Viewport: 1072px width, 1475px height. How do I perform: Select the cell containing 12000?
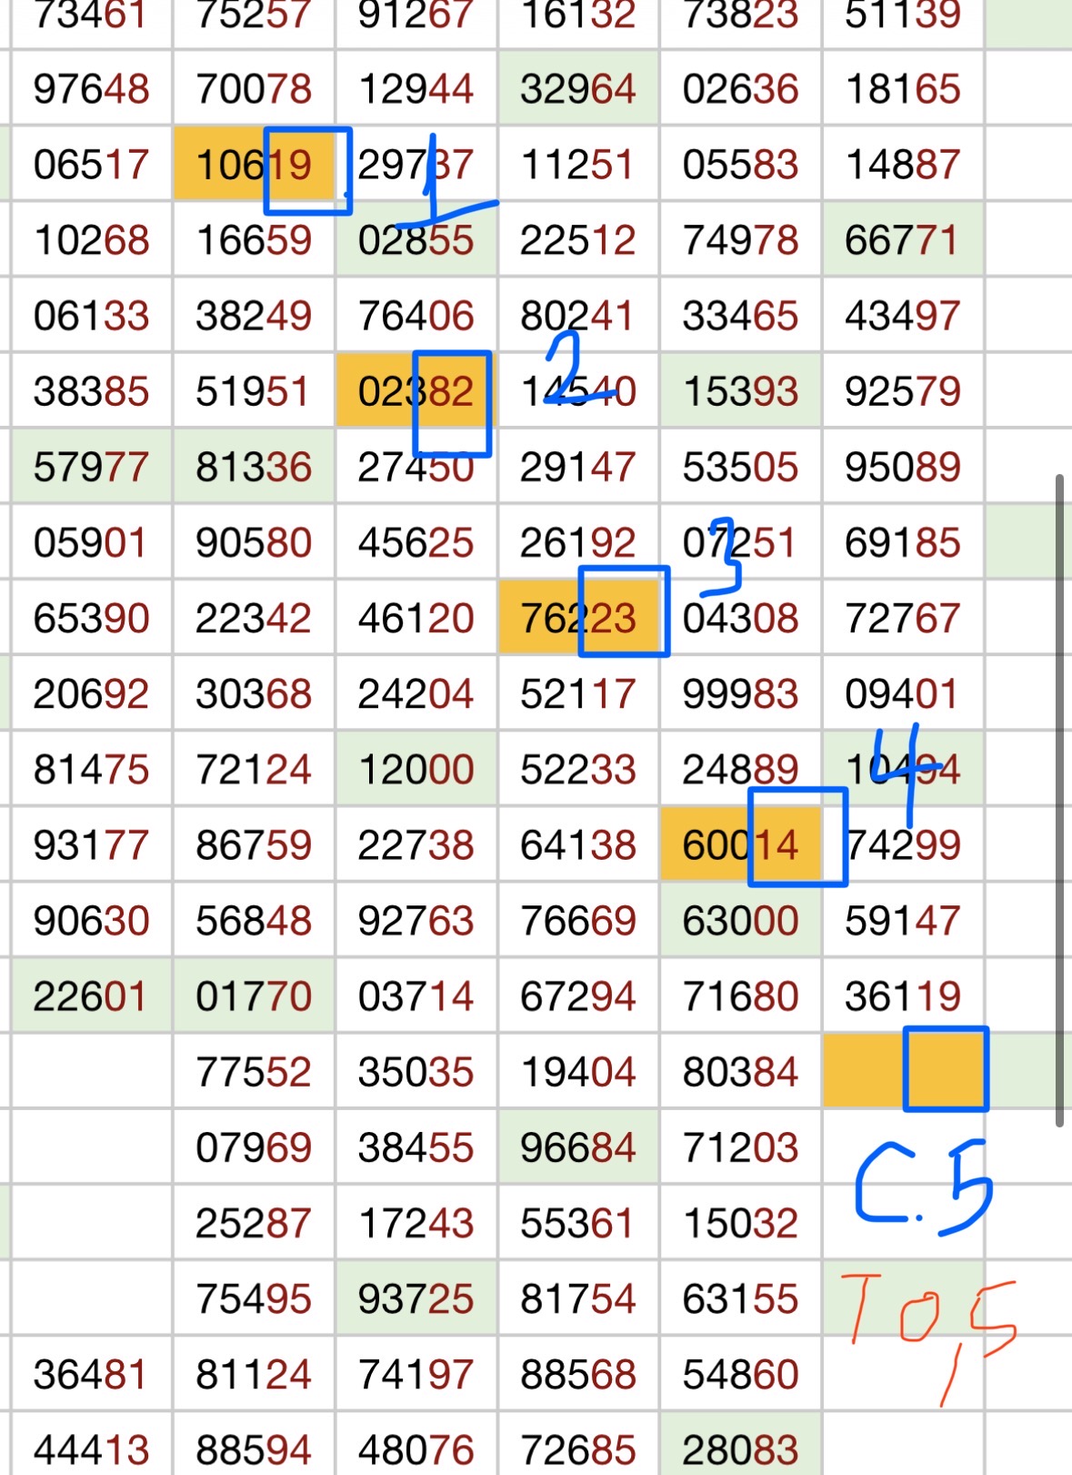tap(416, 769)
